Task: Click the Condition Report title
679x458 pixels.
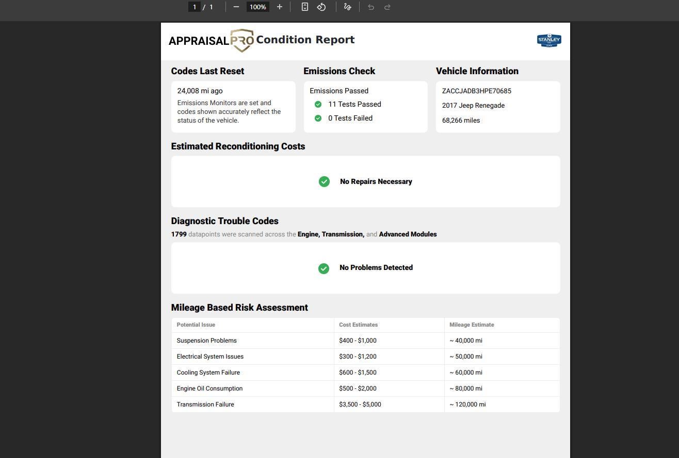Action: point(305,40)
